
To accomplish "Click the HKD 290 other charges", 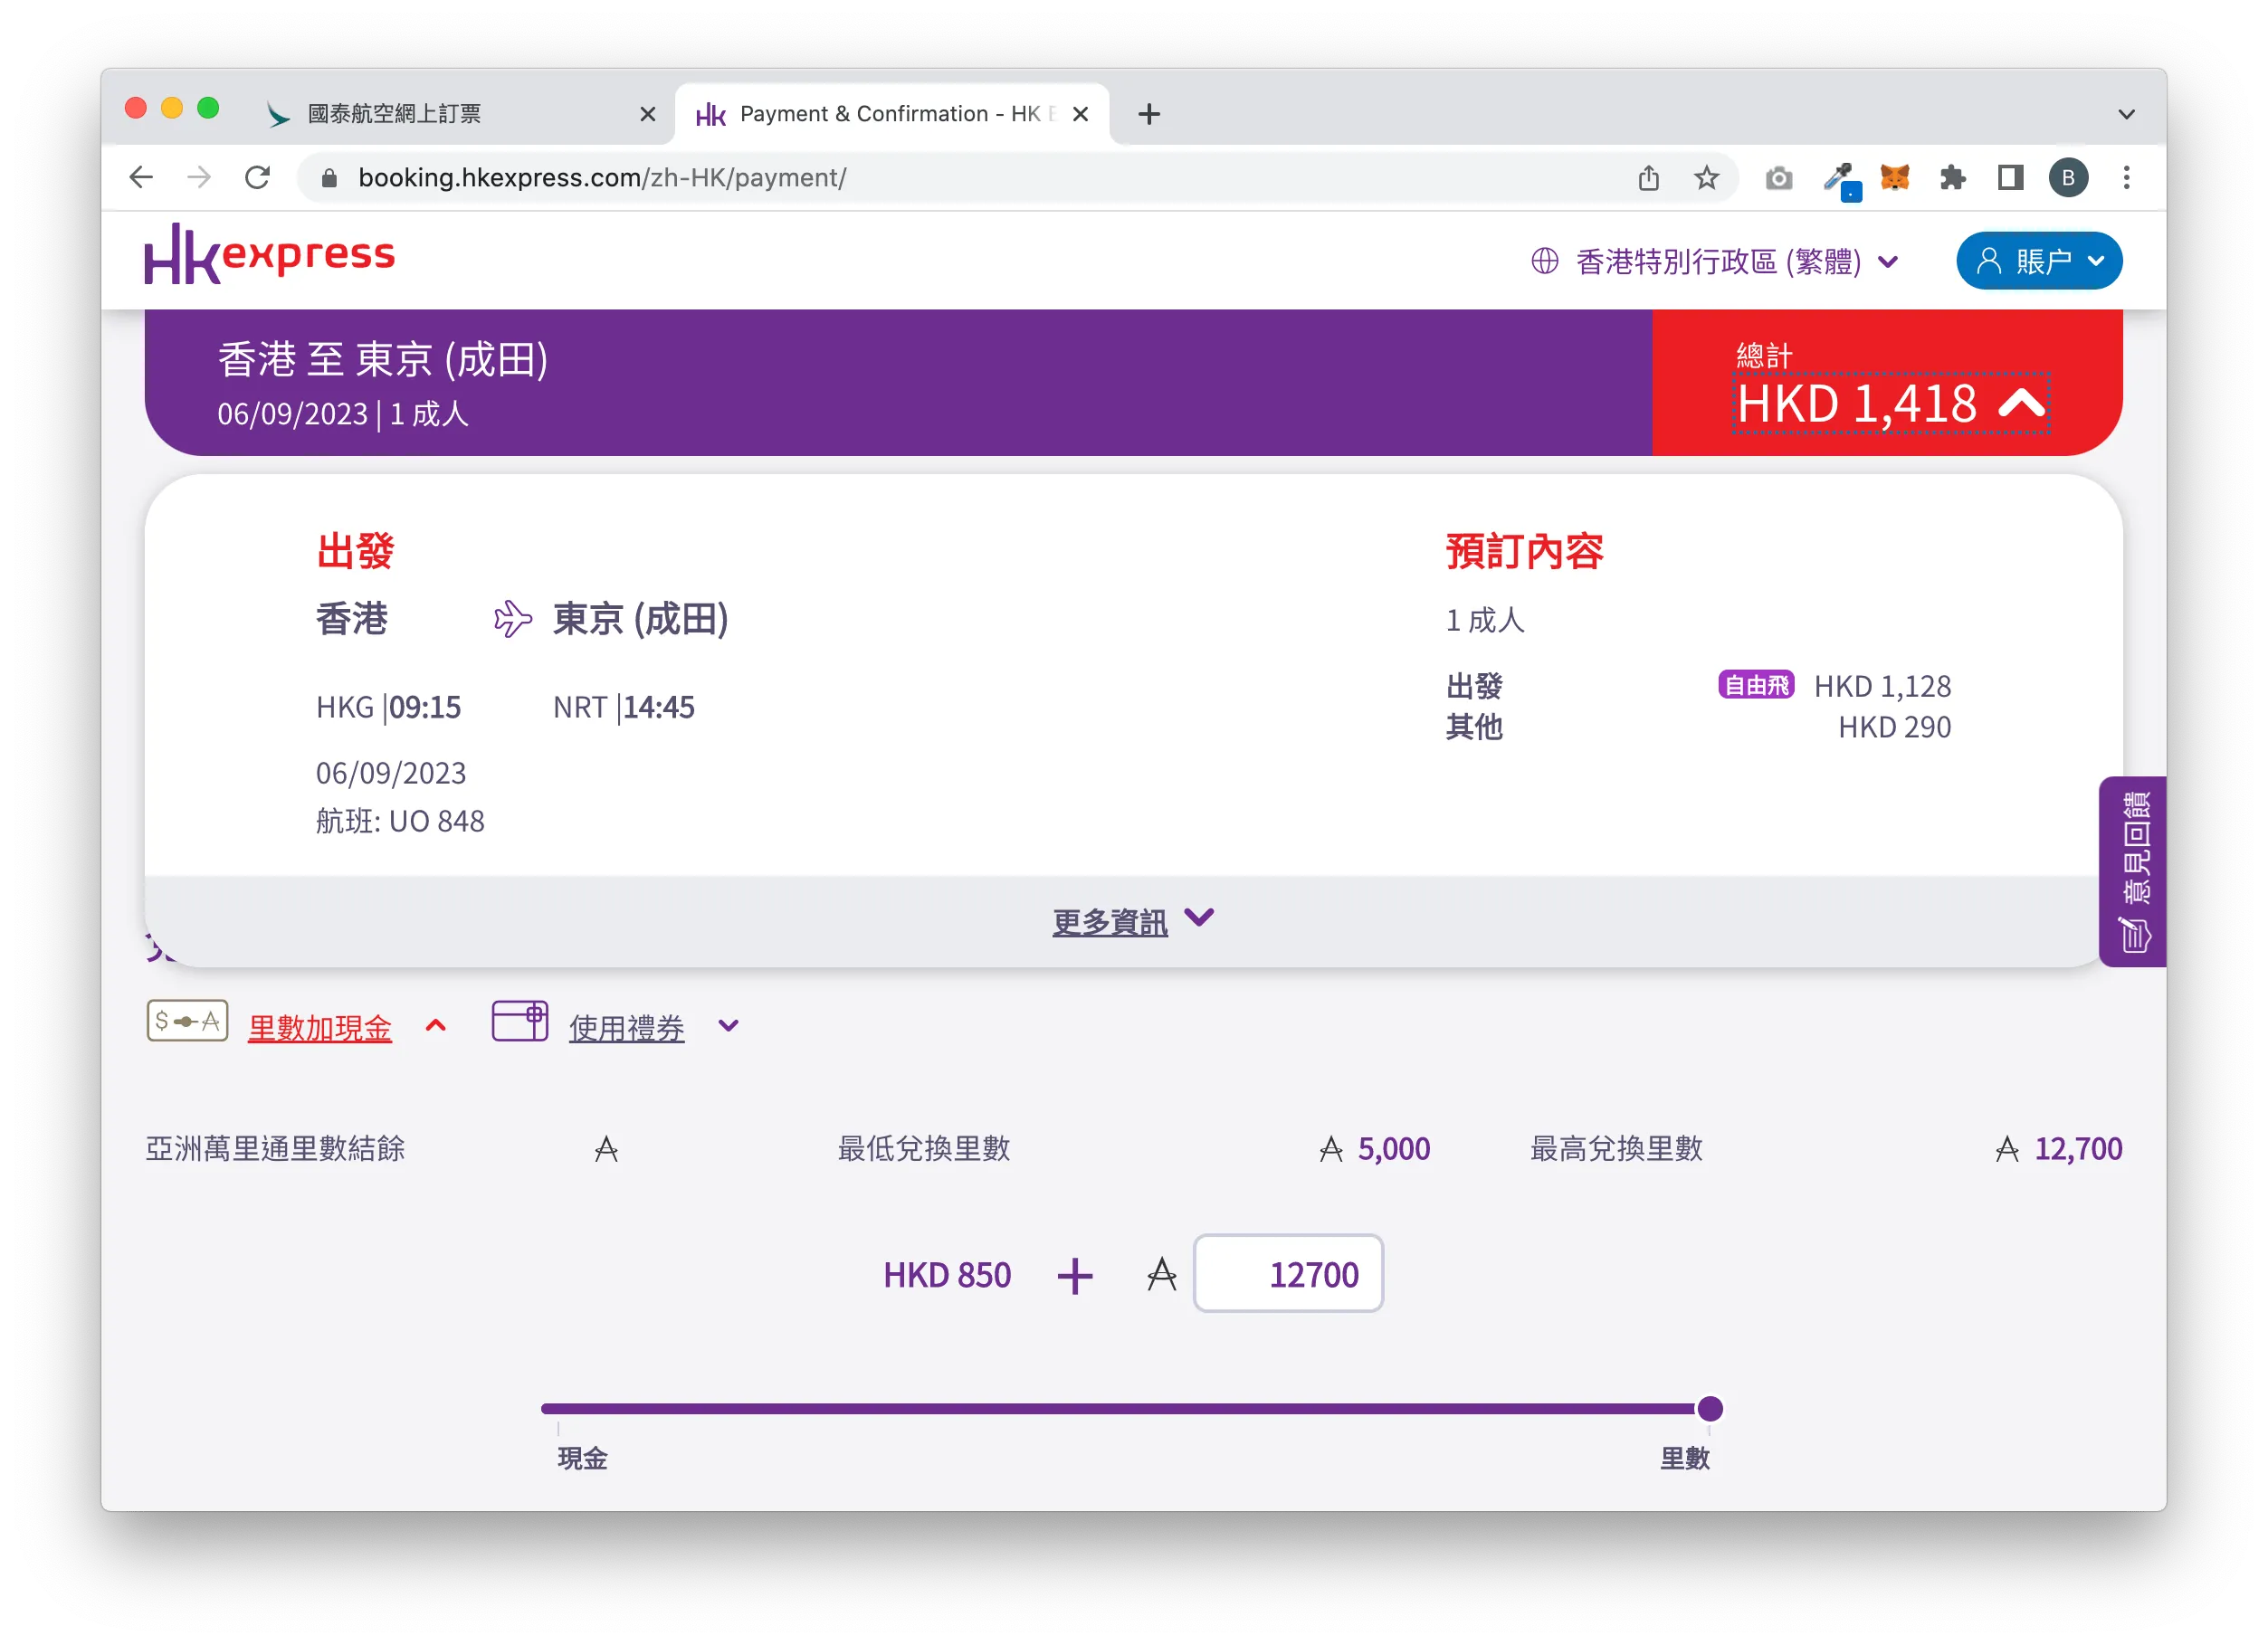I will coord(1894,727).
